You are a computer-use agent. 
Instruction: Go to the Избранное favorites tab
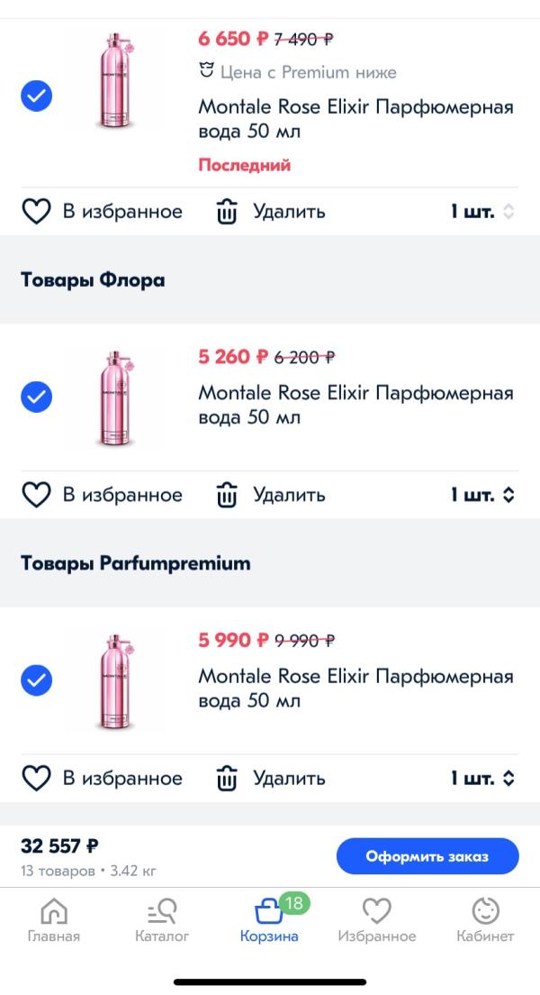click(377, 920)
